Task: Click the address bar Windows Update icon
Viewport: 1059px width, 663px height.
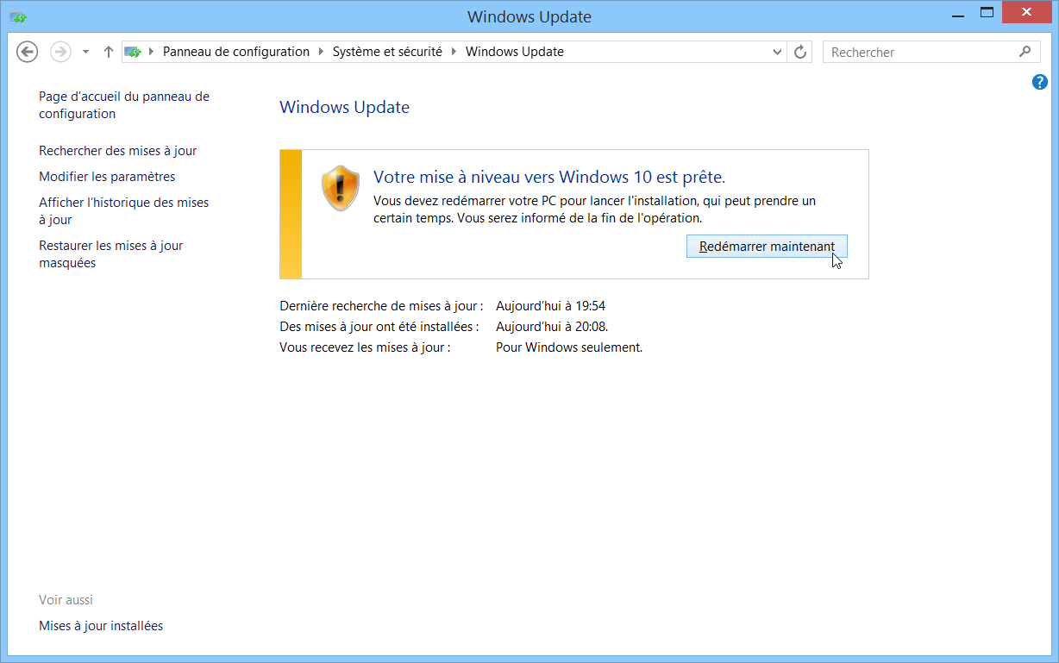Action: [x=133, y=52]
